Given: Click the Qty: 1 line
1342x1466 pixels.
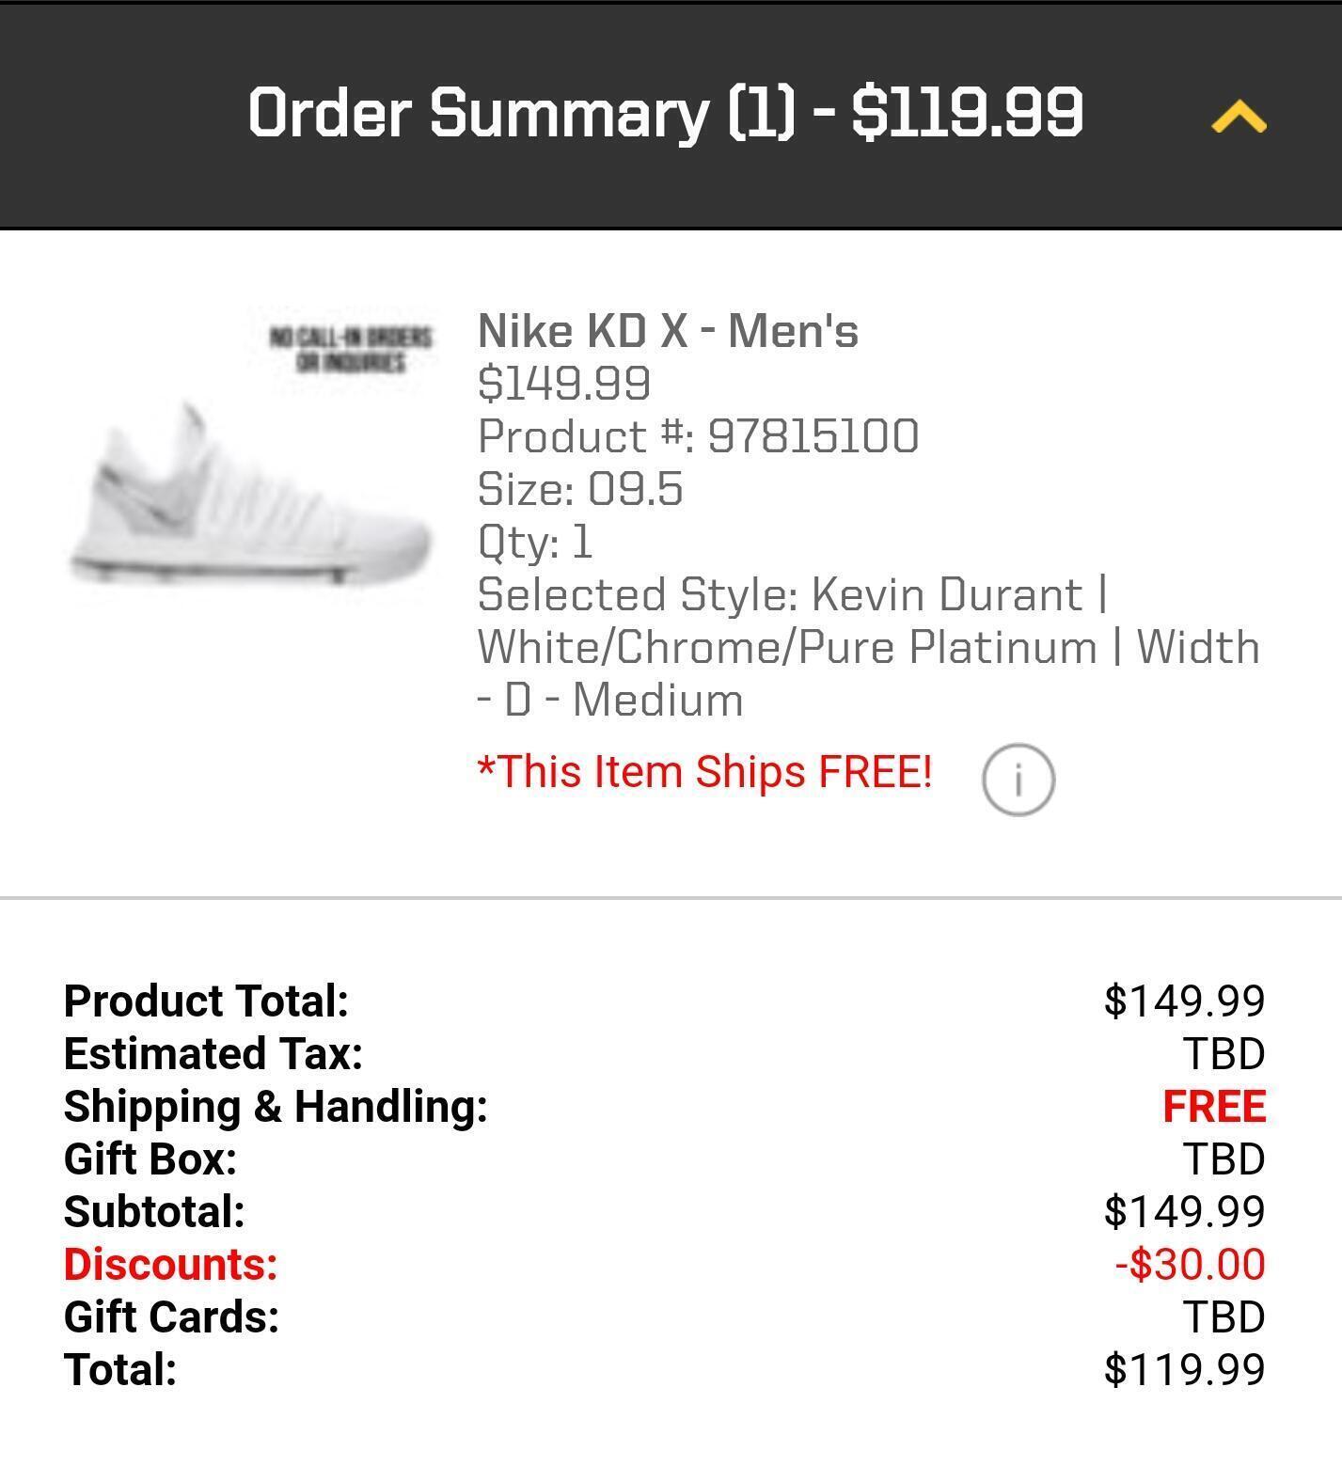Looking at the screenshot, I should (535, 542).
